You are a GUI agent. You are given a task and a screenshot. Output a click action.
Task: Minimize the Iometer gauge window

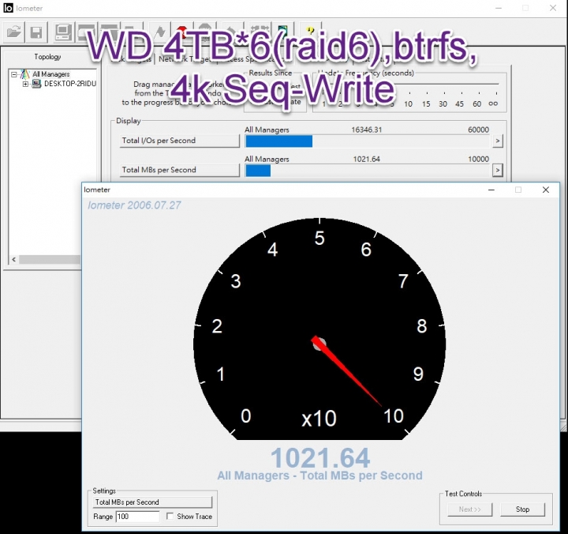click(491, 190)
